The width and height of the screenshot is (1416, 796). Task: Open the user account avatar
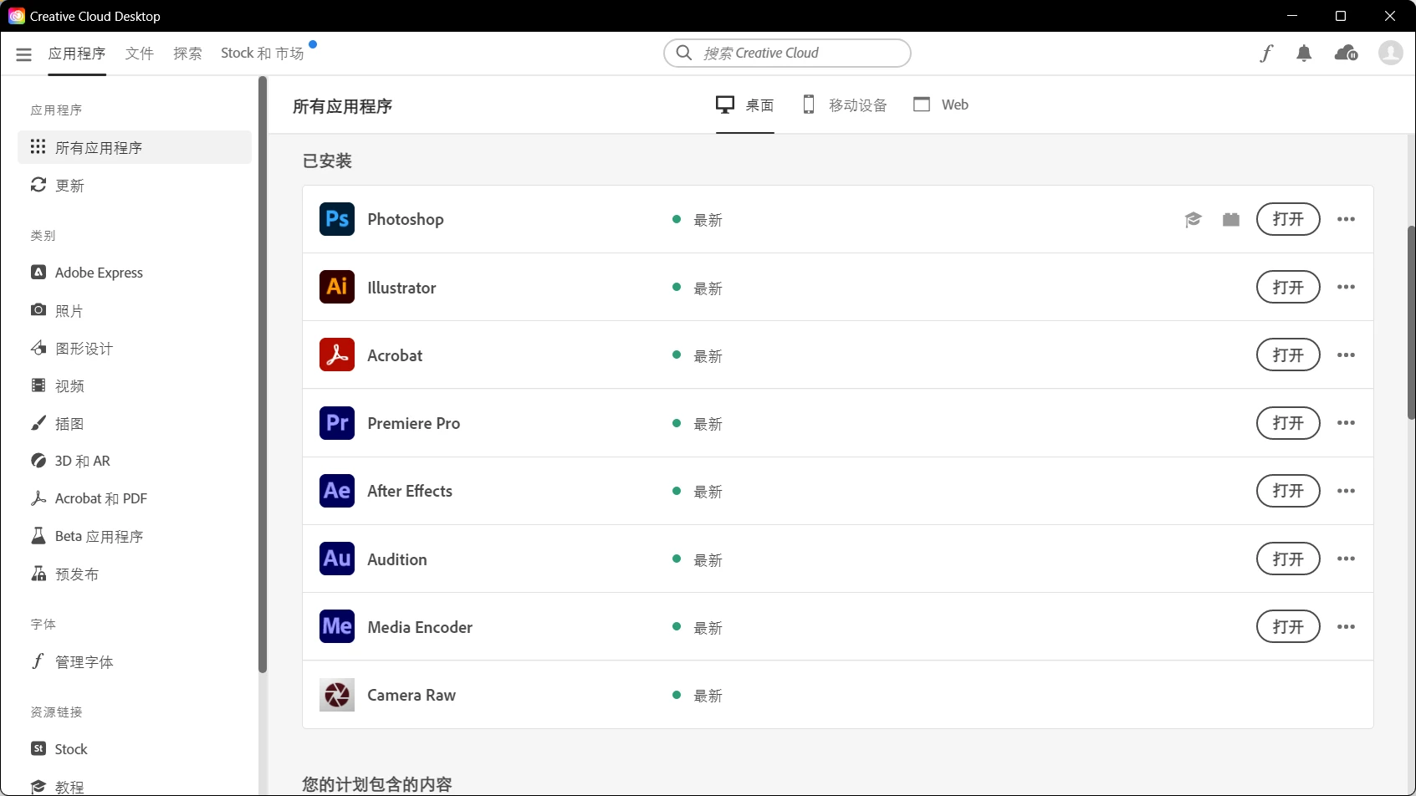[1391, 54]
